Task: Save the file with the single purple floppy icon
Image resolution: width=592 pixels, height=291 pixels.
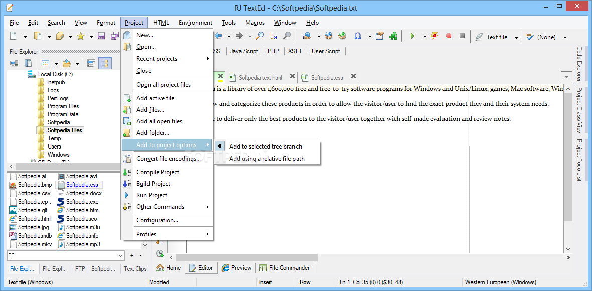Action: (101, 36)
